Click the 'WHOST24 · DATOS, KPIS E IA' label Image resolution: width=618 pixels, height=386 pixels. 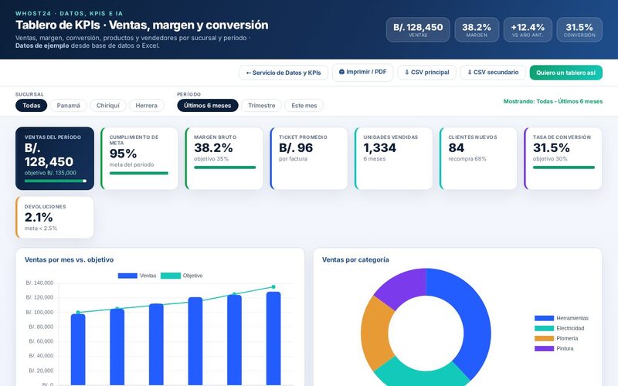click(x=69, y=13)
